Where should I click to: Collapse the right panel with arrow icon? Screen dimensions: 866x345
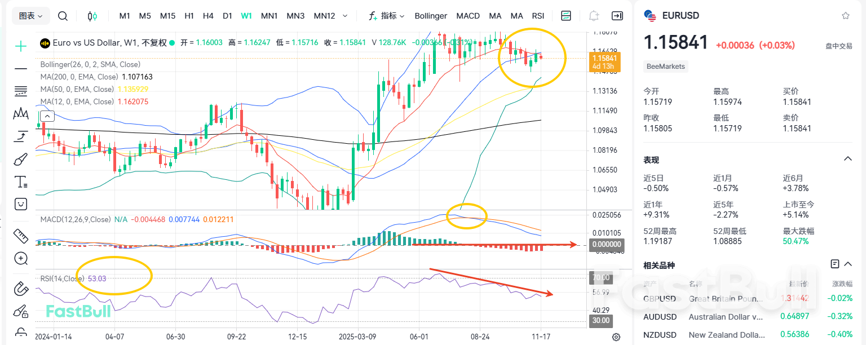tap(617, 16)
